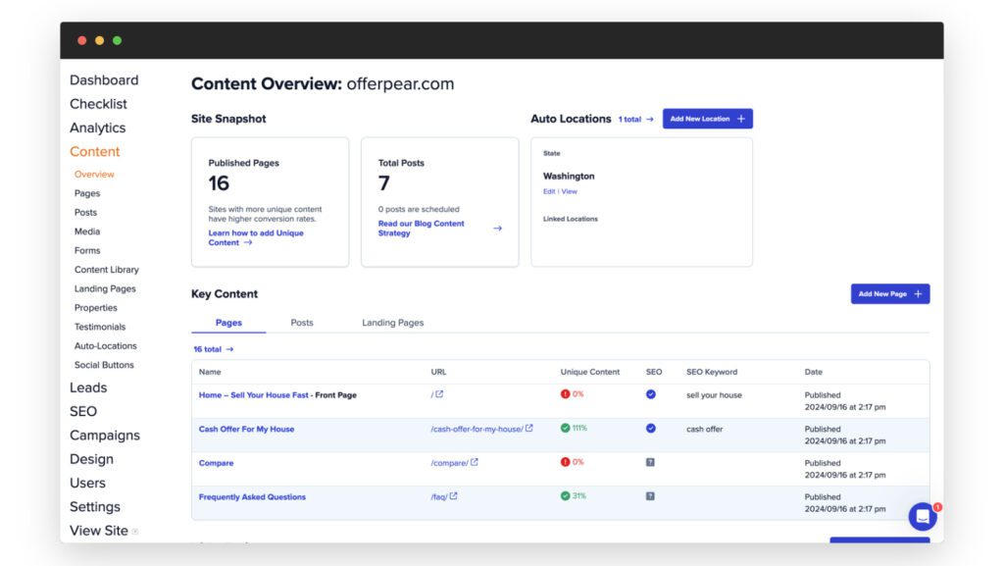
Task: Click the 1 total link
Action: click(x=629, y=119)
